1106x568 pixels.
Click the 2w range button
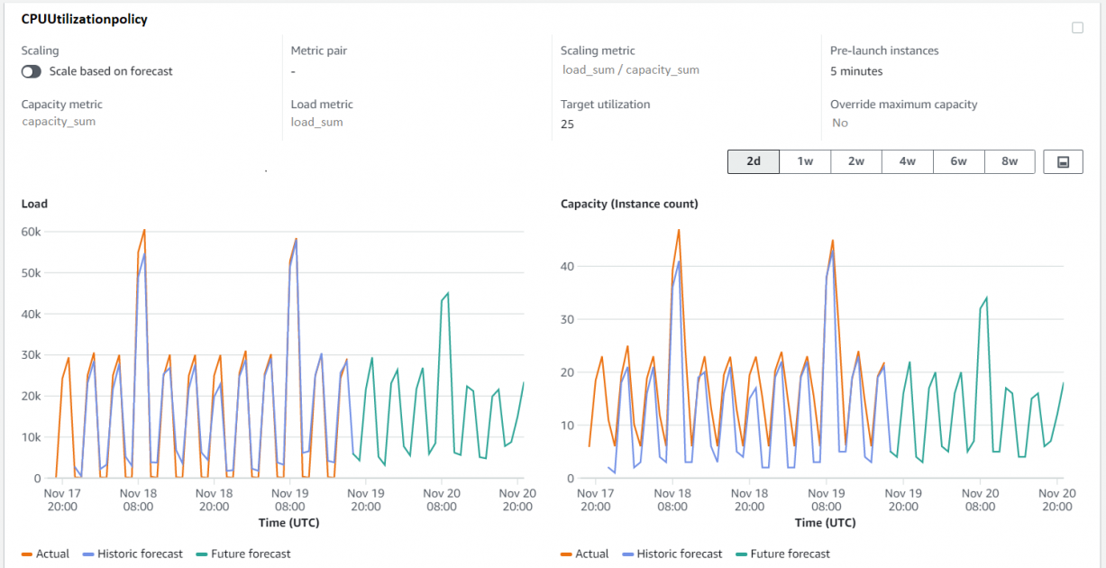click(x=855, y=161)
